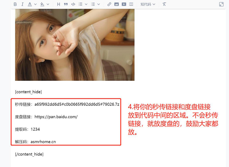Insert a hyperlink

(x=109, y=4)
